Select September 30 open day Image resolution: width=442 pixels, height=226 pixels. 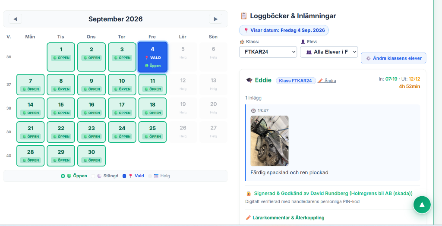(92, 156)
